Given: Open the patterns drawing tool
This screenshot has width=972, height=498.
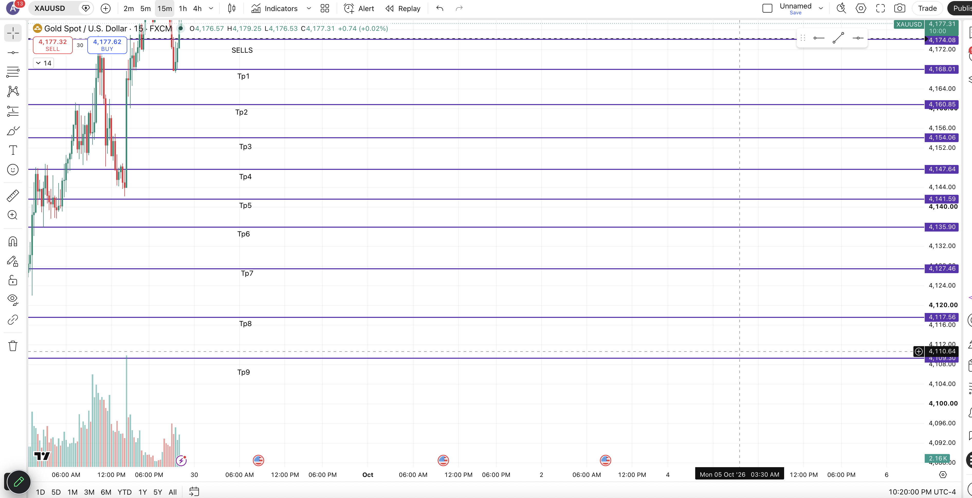Looking at the screenshot, I should pyautogui.click(x=13, y=91).
